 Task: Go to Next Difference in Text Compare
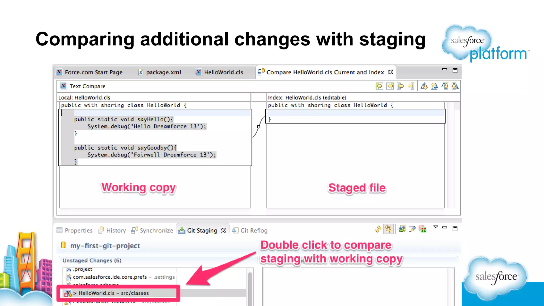424,86
